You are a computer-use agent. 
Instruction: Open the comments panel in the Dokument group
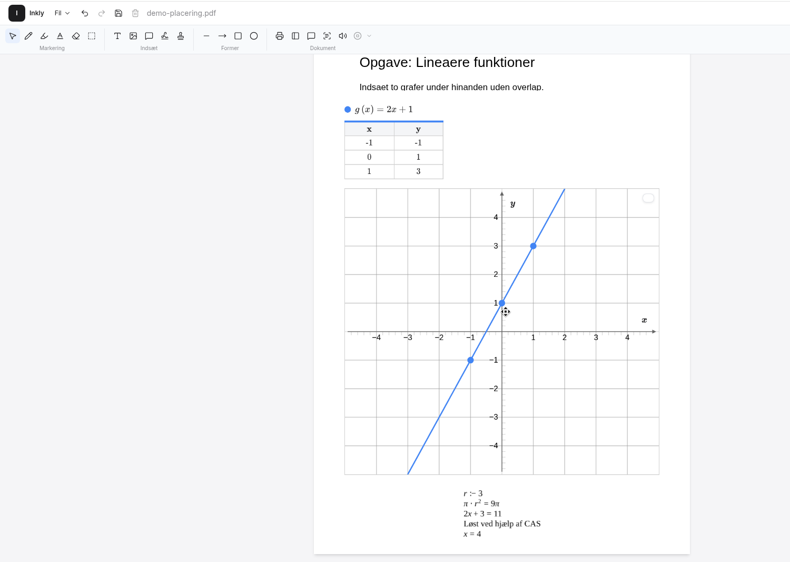point(311,36)
